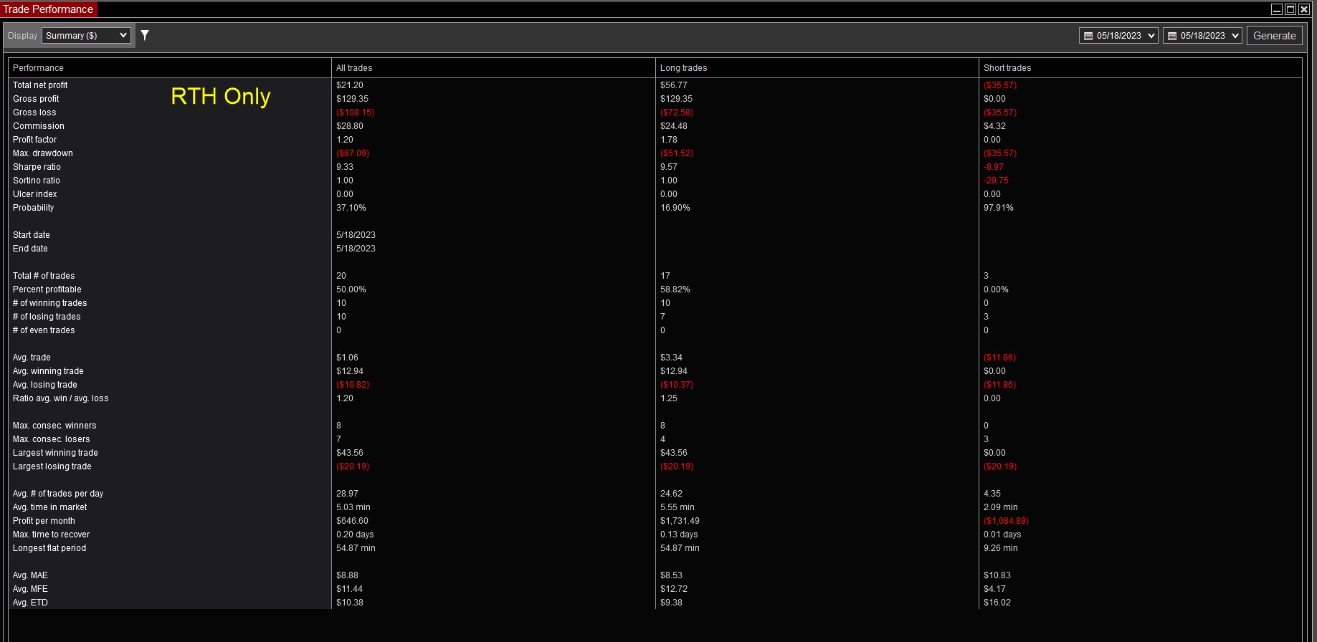Click All trades total net profit $21.20
The height and width of the screenshot is (642, 1317).
coord(350,85)
